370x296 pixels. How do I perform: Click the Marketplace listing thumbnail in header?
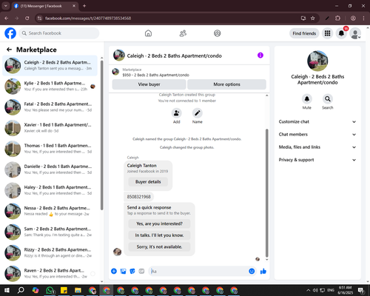coord(115,72)
